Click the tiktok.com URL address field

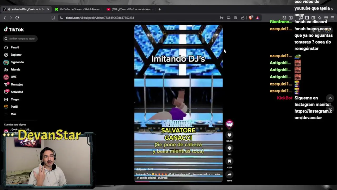(100, 18)
